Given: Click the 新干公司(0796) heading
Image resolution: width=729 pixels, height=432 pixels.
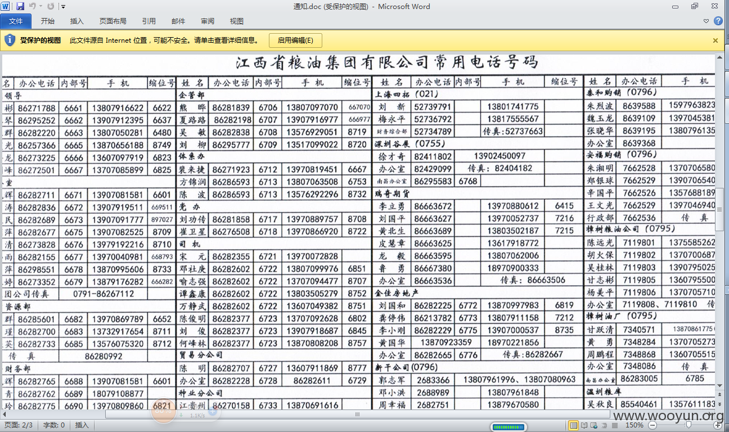Looking at the screenshot, I should (406, 367).
